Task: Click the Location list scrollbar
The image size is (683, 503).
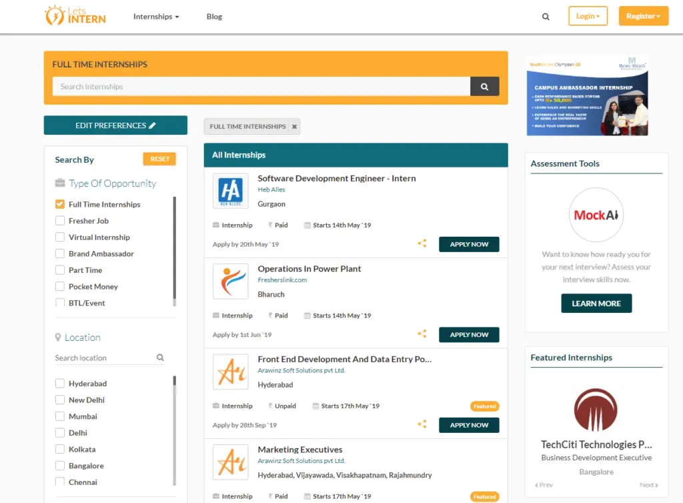Action: [175, 430]
